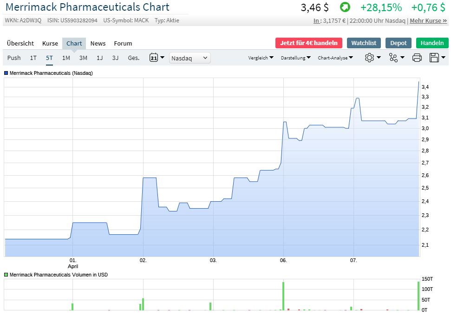
Task: Expand the Vergleich dropdown
Action: 259,58
